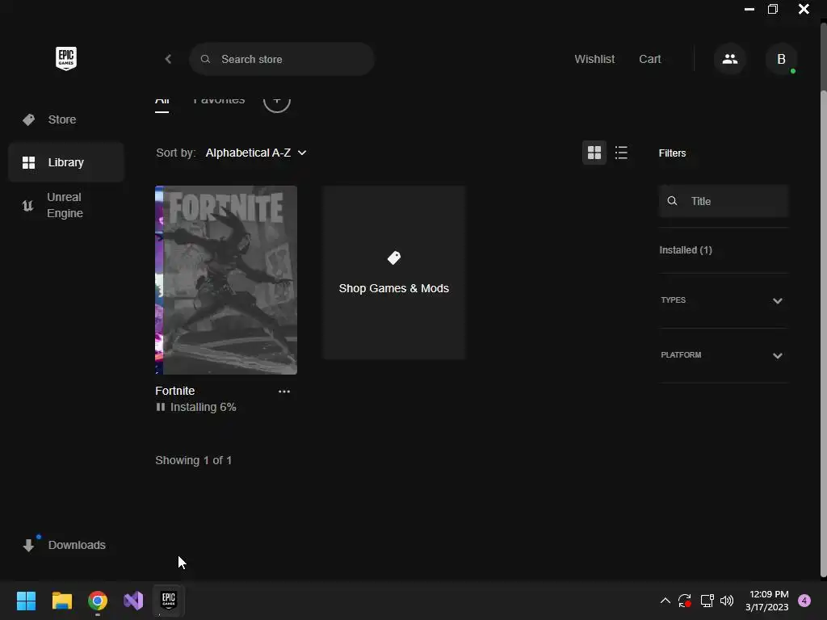This screenshot has height=620, width=827.
Task: Open the Downloads panel
Action: tap(65, 545)
